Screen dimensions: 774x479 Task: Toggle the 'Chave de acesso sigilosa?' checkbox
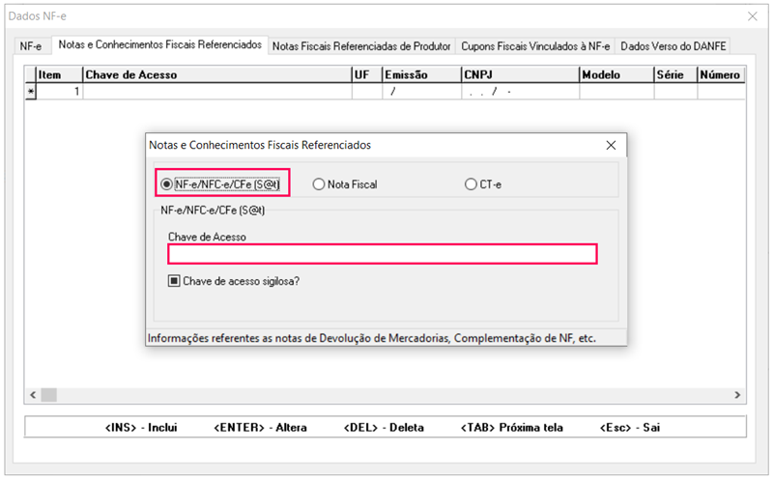175,281
